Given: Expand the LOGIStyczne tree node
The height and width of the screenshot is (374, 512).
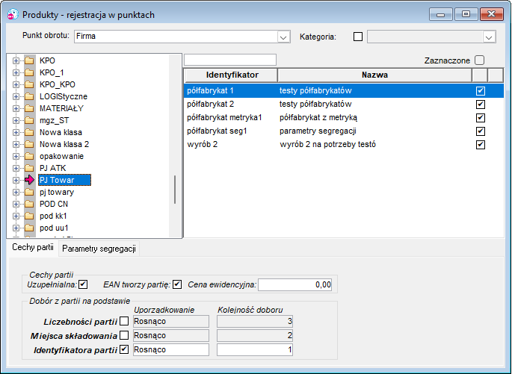Looking at the screenshot, I should pos(16,96).
